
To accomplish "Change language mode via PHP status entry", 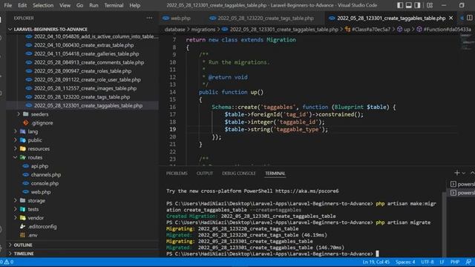I will 455,262.
